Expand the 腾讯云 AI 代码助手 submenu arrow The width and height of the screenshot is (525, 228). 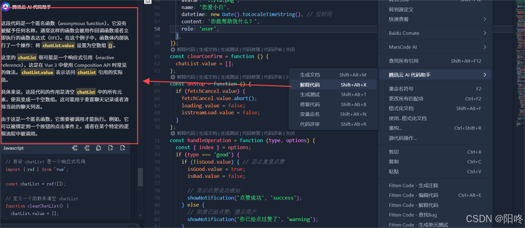coord(485,75)
